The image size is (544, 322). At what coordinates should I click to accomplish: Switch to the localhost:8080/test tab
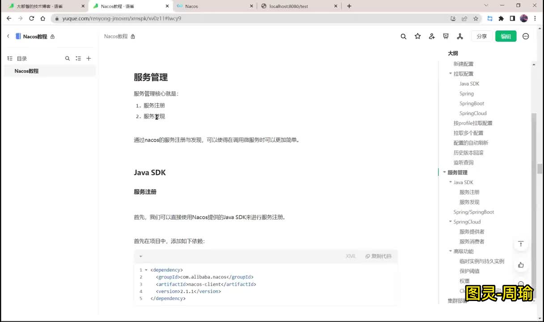299,6
